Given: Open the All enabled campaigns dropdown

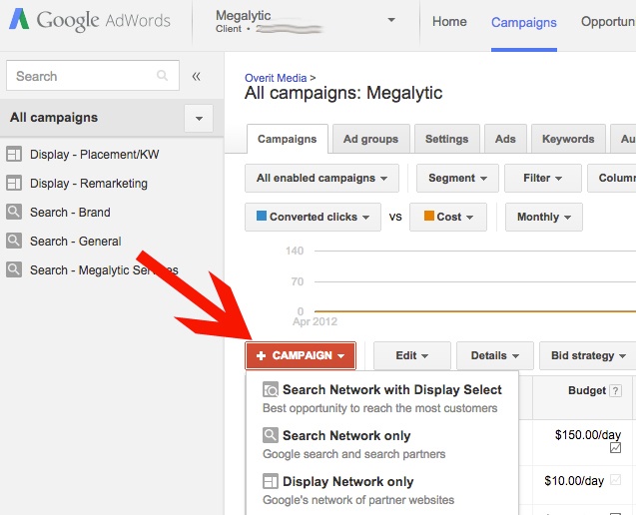Looking at the screenshot, I should pos(321,179).
